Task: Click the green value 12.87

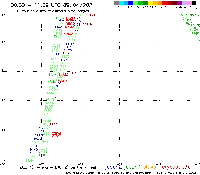Action: pos(31,157)
